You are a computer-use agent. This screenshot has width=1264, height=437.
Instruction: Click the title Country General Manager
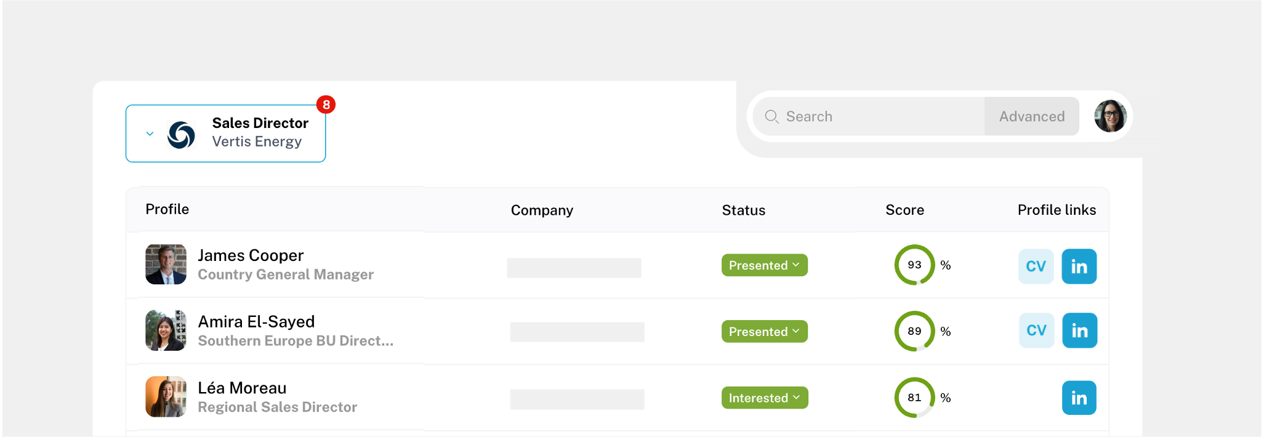click(x=286, y=275)
